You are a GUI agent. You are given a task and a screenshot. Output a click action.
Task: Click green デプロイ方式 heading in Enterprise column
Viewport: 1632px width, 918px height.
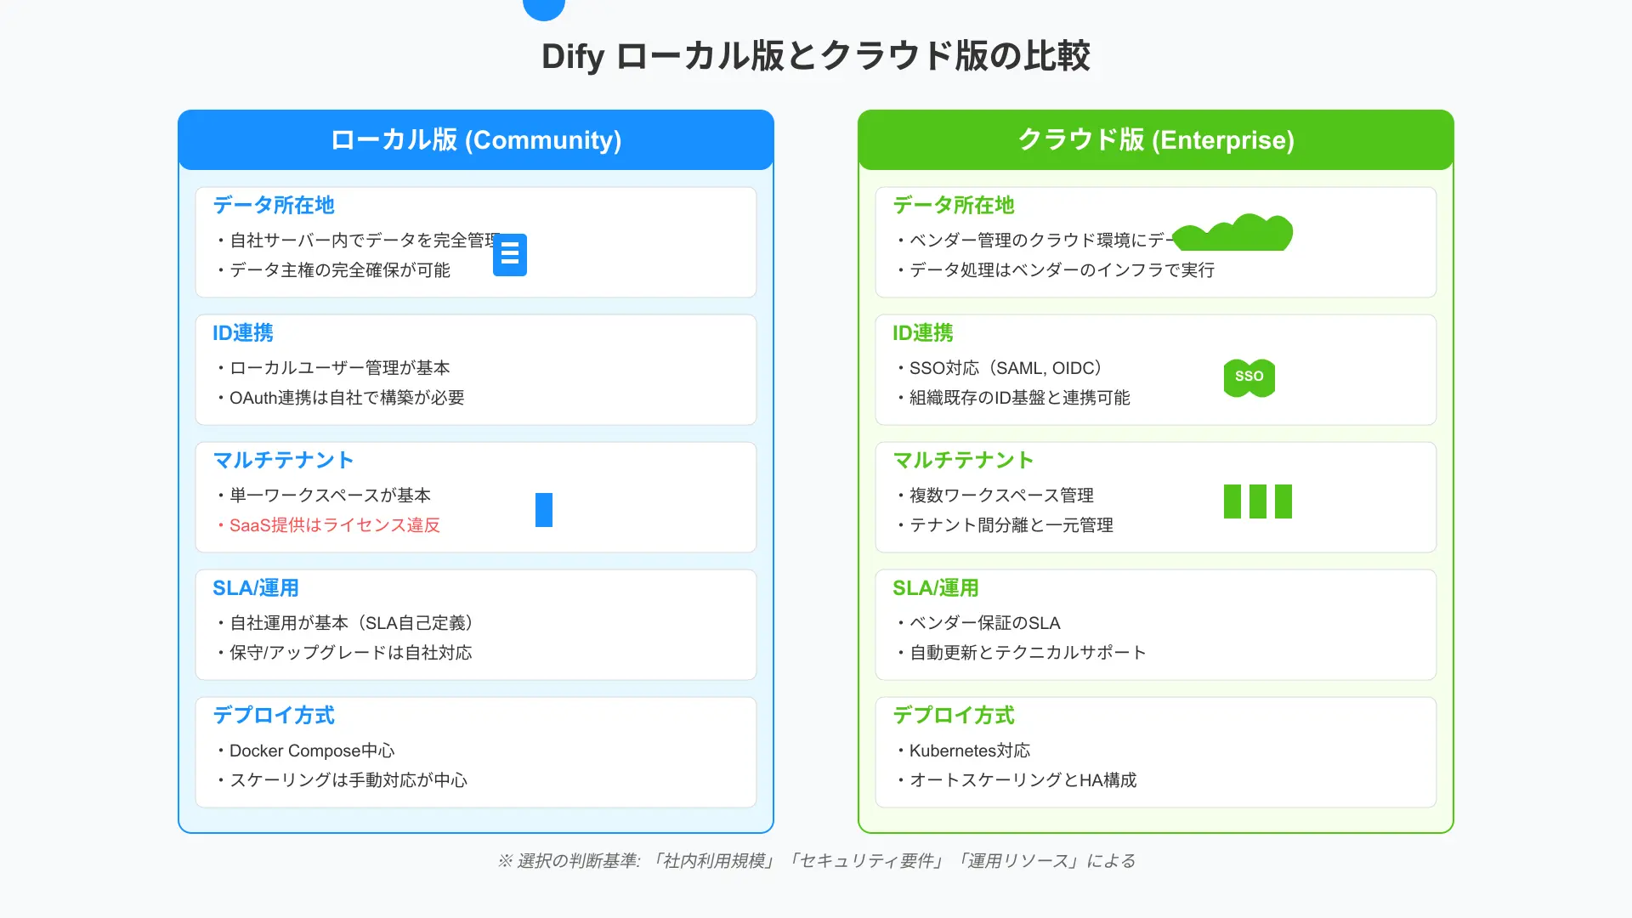coord(954,715)
